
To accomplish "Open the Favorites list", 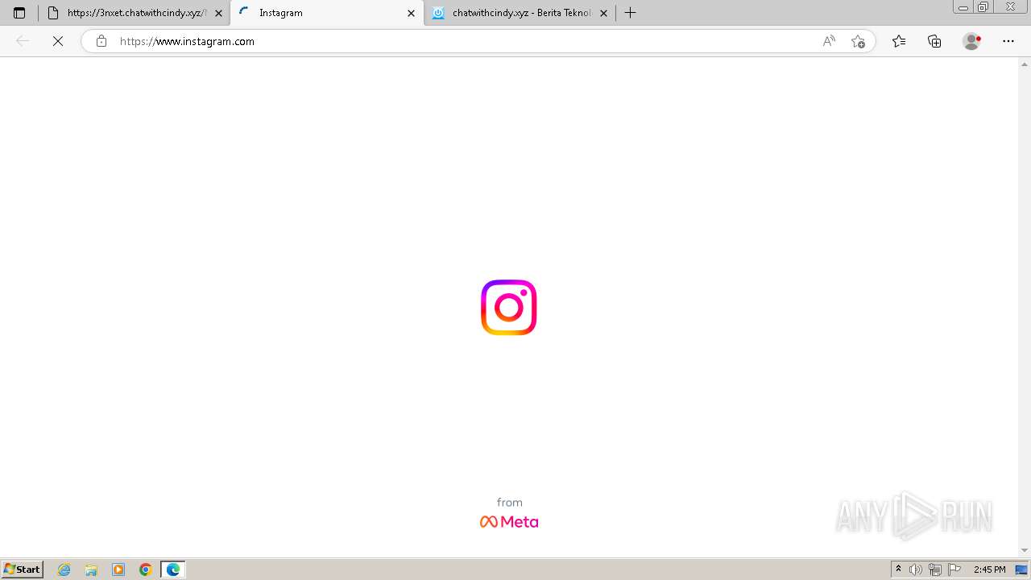I will point(899,41).
